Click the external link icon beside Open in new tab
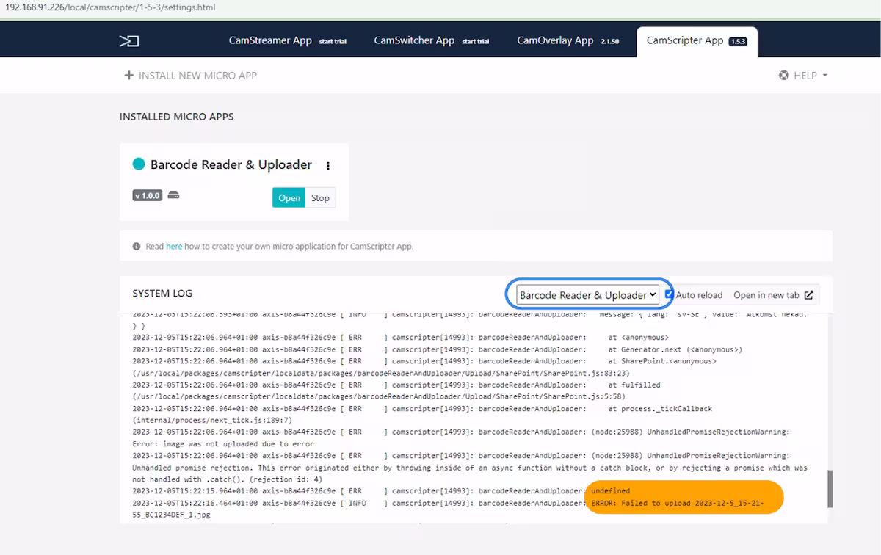881x555 pixels. [x=808, y=295]
